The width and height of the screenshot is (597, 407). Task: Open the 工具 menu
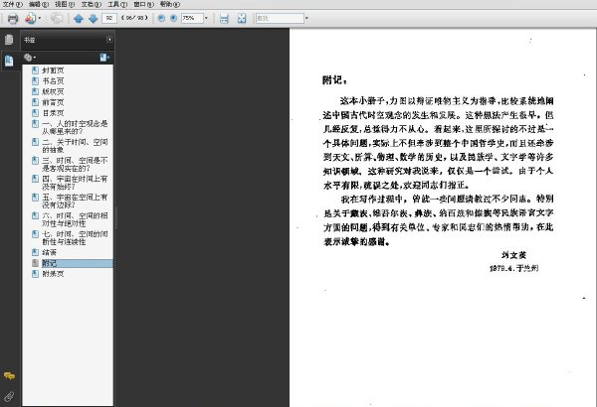117,4
